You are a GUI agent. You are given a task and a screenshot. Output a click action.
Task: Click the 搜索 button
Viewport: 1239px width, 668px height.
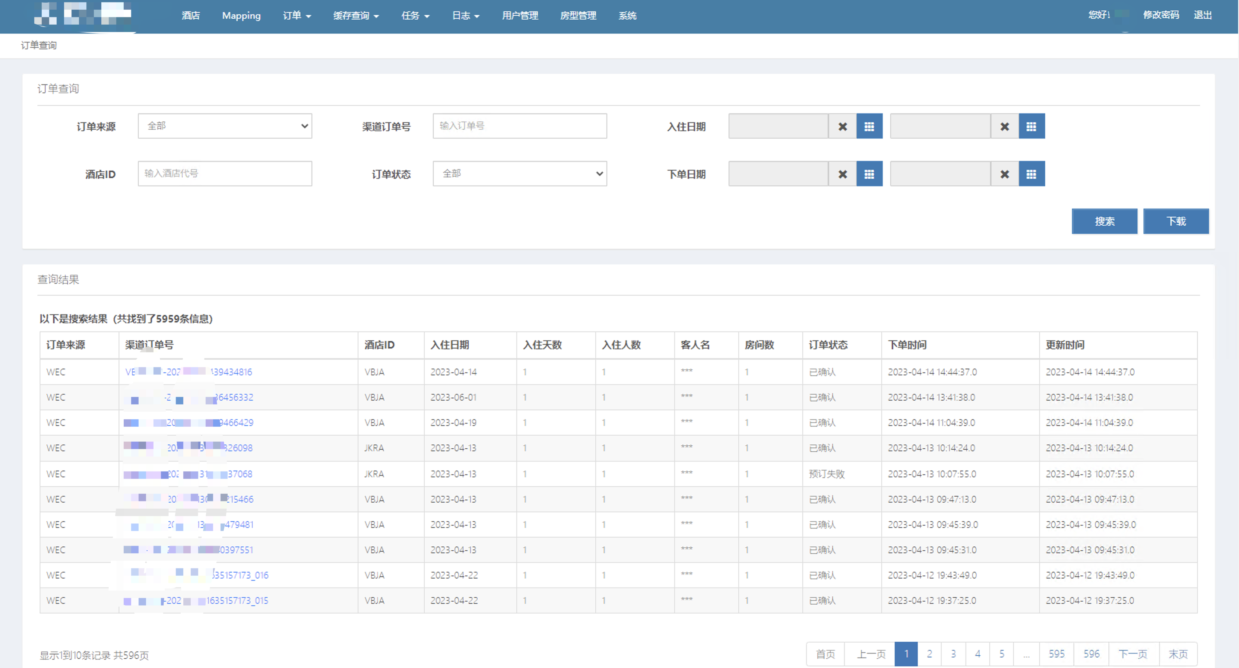[1104, 221]
